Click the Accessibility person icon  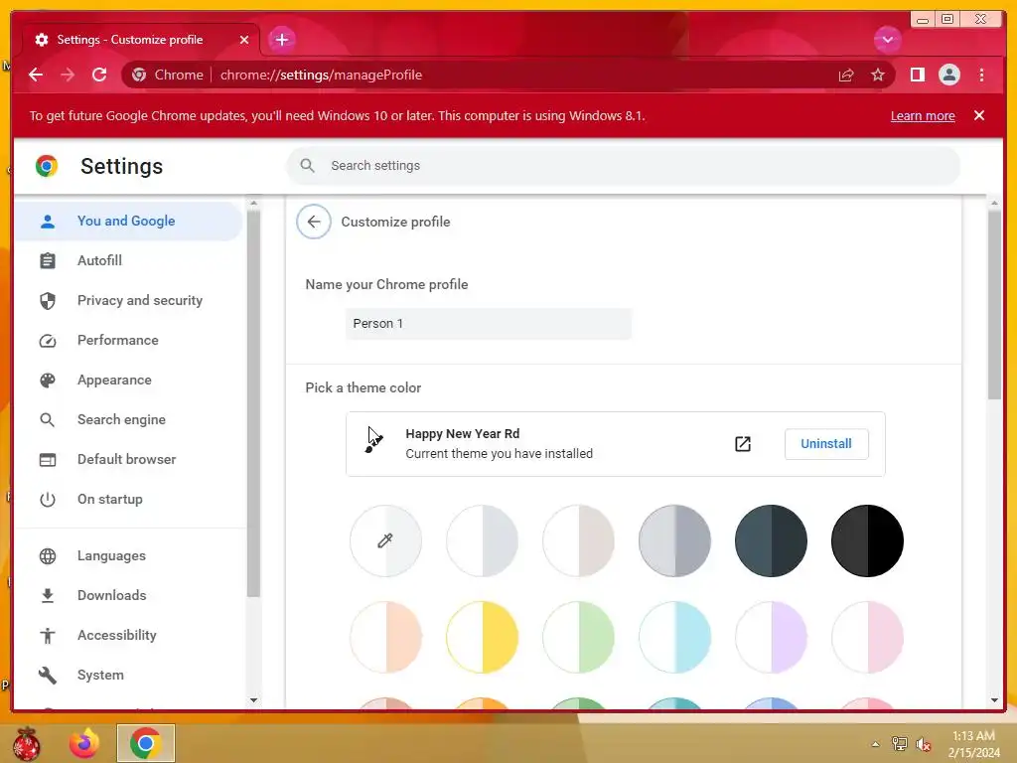click(48, 635)
